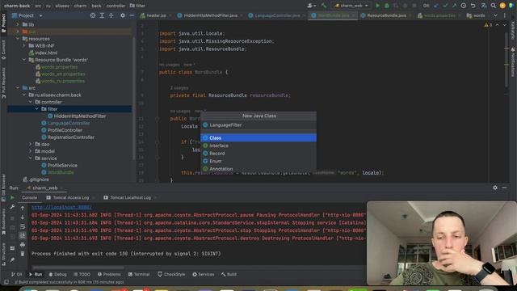Open Run panel settings gear
The image size is (517, 291).
click(495, 188)
